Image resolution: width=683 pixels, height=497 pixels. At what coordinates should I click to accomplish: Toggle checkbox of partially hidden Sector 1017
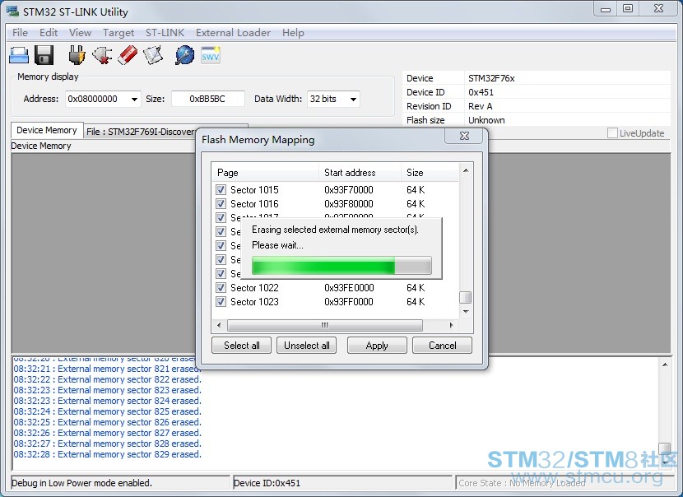tap(221, 217)
